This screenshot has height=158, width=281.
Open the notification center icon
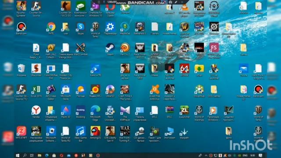[260, 155]
